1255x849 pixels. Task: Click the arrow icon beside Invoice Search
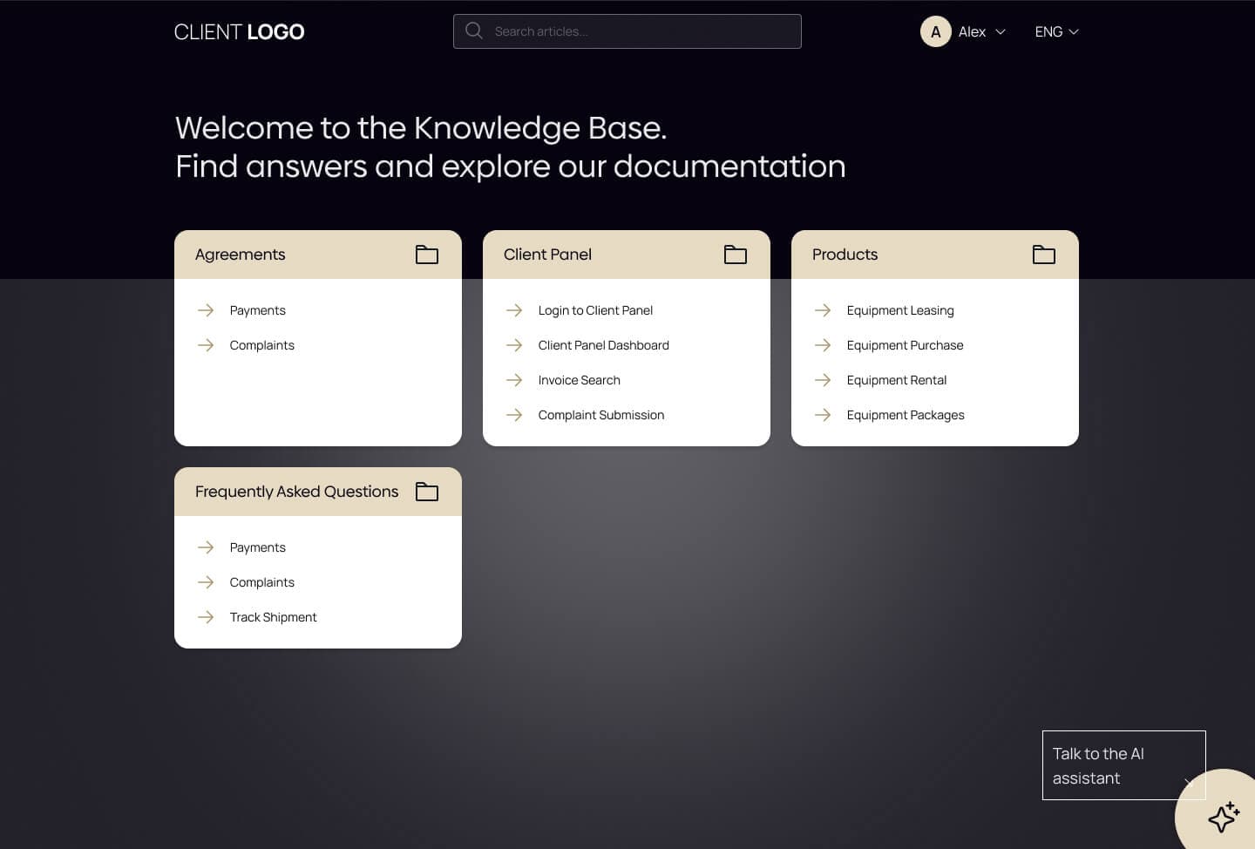tap(514, 380)
